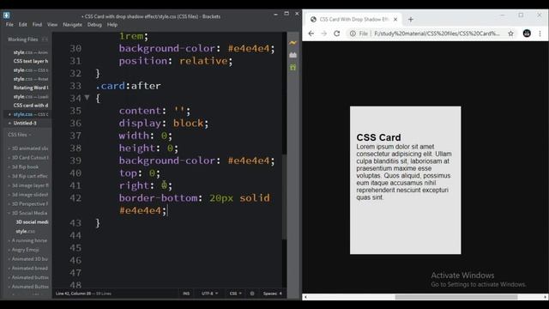Click line number 44 in the gutter
Screen dimensions: 549x309
tap(75, 235)
